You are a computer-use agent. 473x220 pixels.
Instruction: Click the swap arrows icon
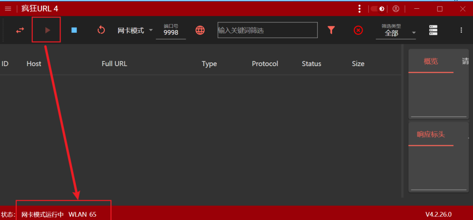pyautogui.click(x=20, y=30)
